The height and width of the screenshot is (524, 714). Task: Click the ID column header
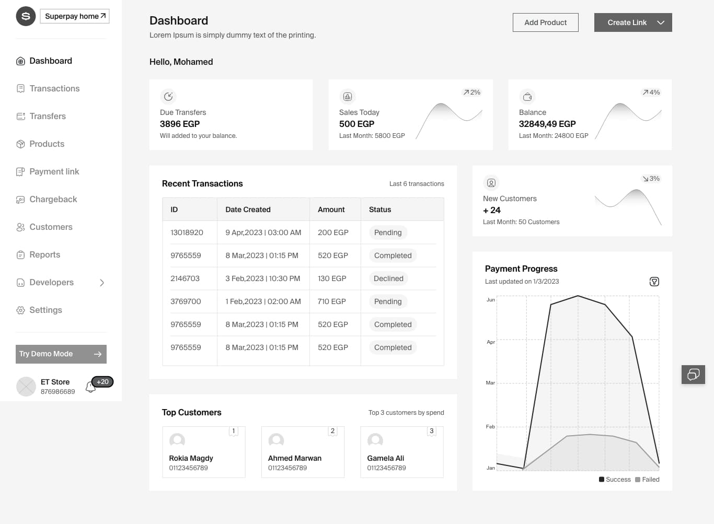coord(190,209)
